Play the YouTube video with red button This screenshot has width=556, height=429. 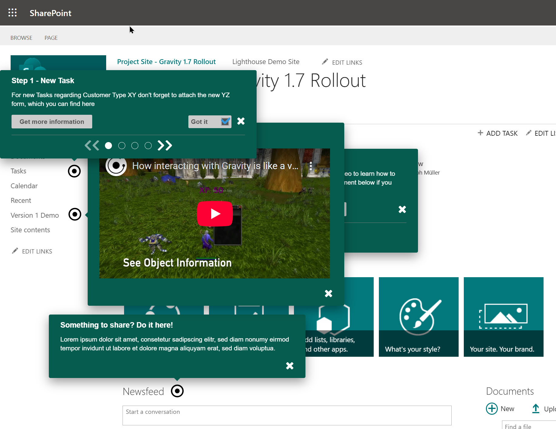pos(215,214)
